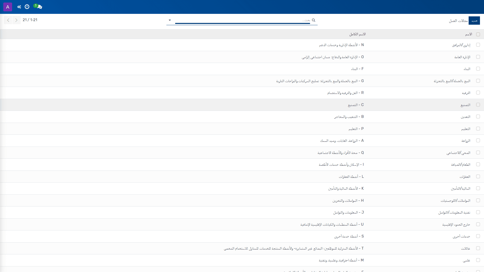
Task: Click full name 'N - الأنشطة الإدارية وخدمات الدعم'
Action: [341, 45]
